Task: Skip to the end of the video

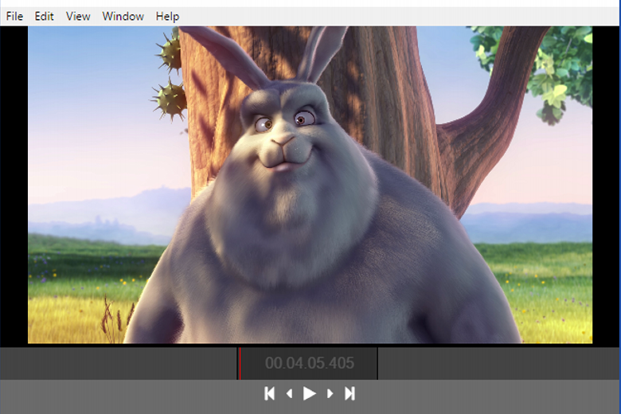Action: (350, 394)
